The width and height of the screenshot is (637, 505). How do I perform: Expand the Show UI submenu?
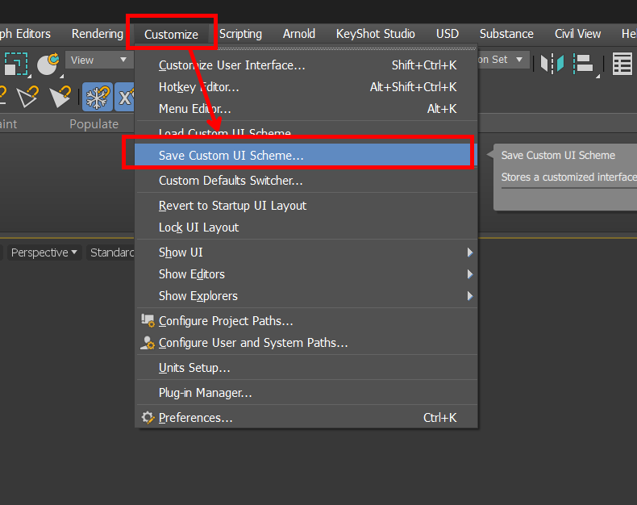[306, 252]
